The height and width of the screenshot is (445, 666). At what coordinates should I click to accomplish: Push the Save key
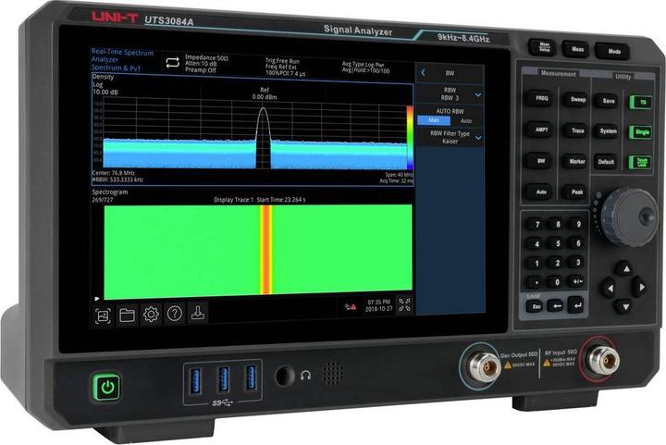click(608, 101)
